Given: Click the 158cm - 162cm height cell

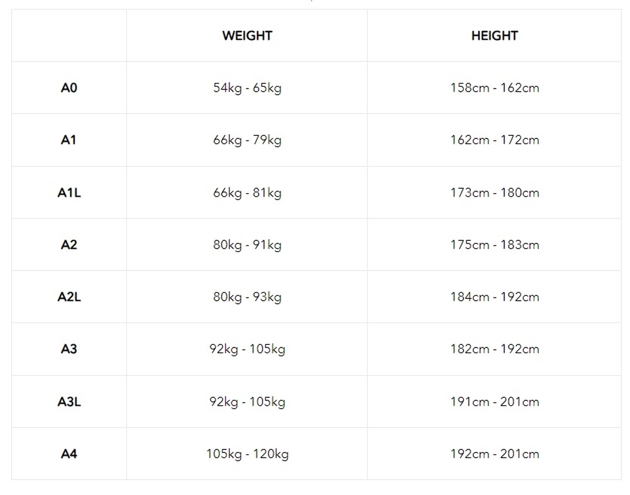Looking at the screenshot, I should point(495,87).
